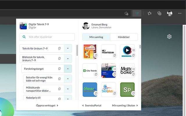Screen dimensions: 186x116
Task: Copy link on the Digilär Teknik tile
Action: click(115, 74)
